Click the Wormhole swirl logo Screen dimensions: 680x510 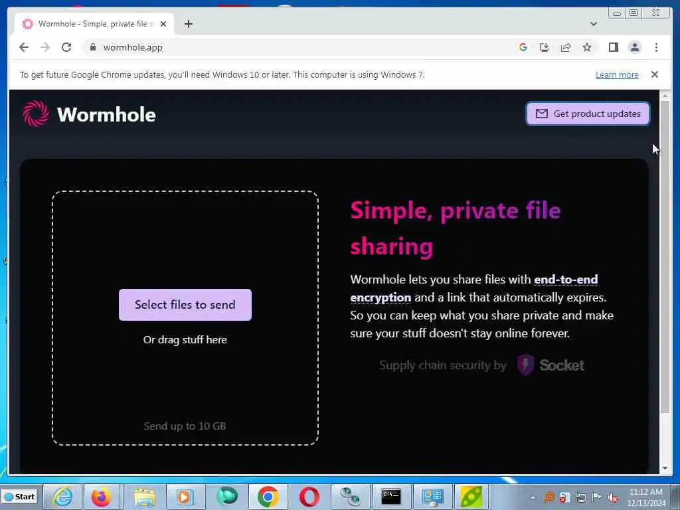(36, 114)
